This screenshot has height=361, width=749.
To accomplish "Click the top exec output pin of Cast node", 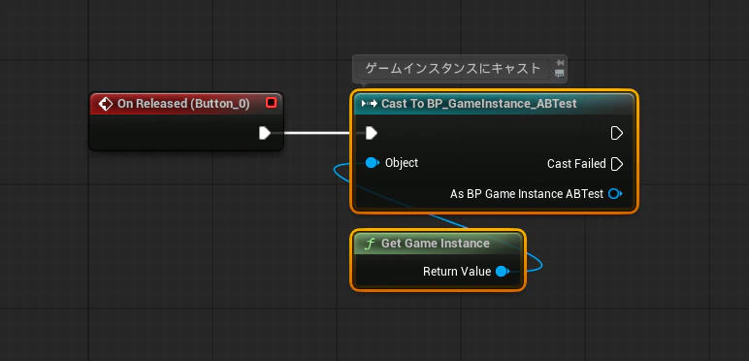I will [x=617, y=133].
